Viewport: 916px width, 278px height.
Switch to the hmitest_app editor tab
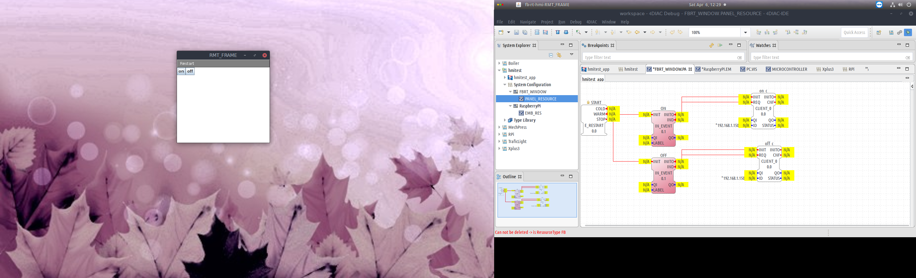click(595, 69)
